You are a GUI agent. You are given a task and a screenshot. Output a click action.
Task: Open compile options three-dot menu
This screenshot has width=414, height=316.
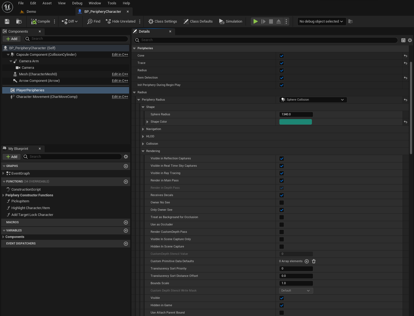(x=54, y=21)
